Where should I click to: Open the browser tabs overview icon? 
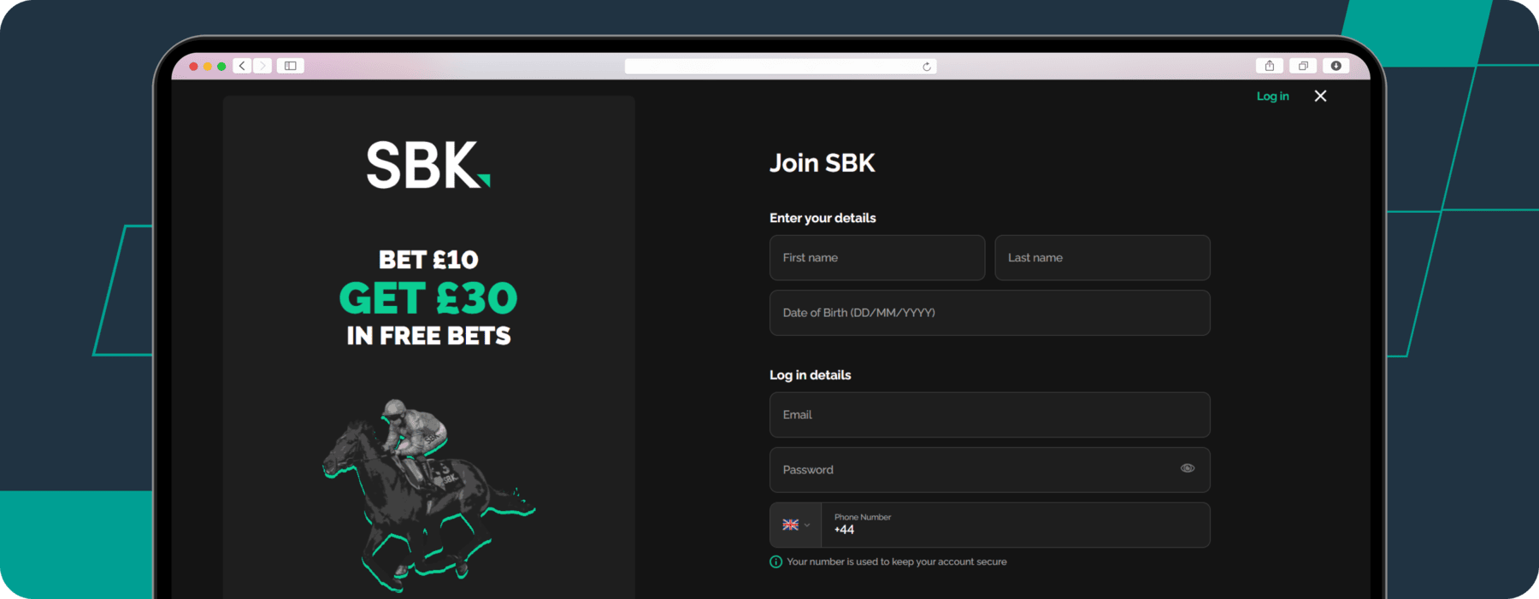[x=1303, y=66]
